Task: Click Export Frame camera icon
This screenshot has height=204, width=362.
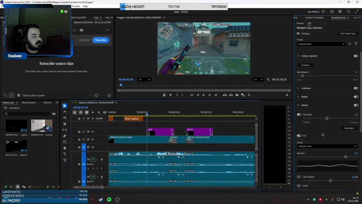Action: tap(237, 95)
